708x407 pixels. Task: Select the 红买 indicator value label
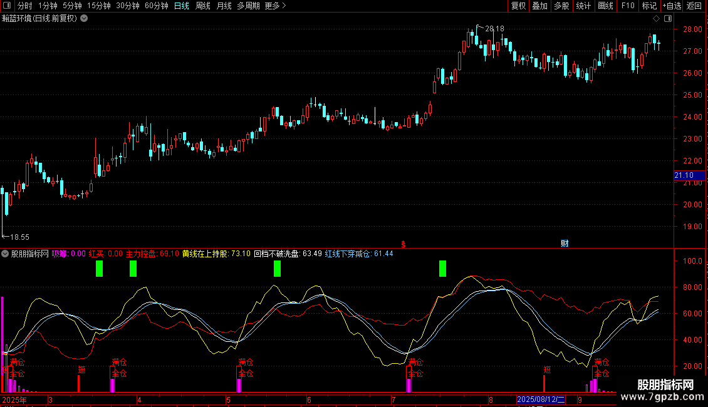(106, 254)
